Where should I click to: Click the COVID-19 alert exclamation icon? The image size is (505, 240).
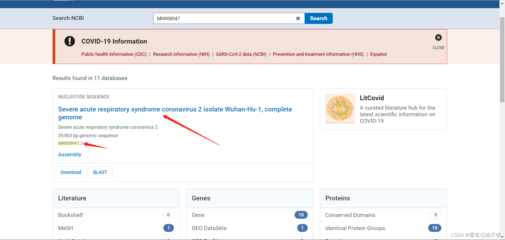[70, 41]
